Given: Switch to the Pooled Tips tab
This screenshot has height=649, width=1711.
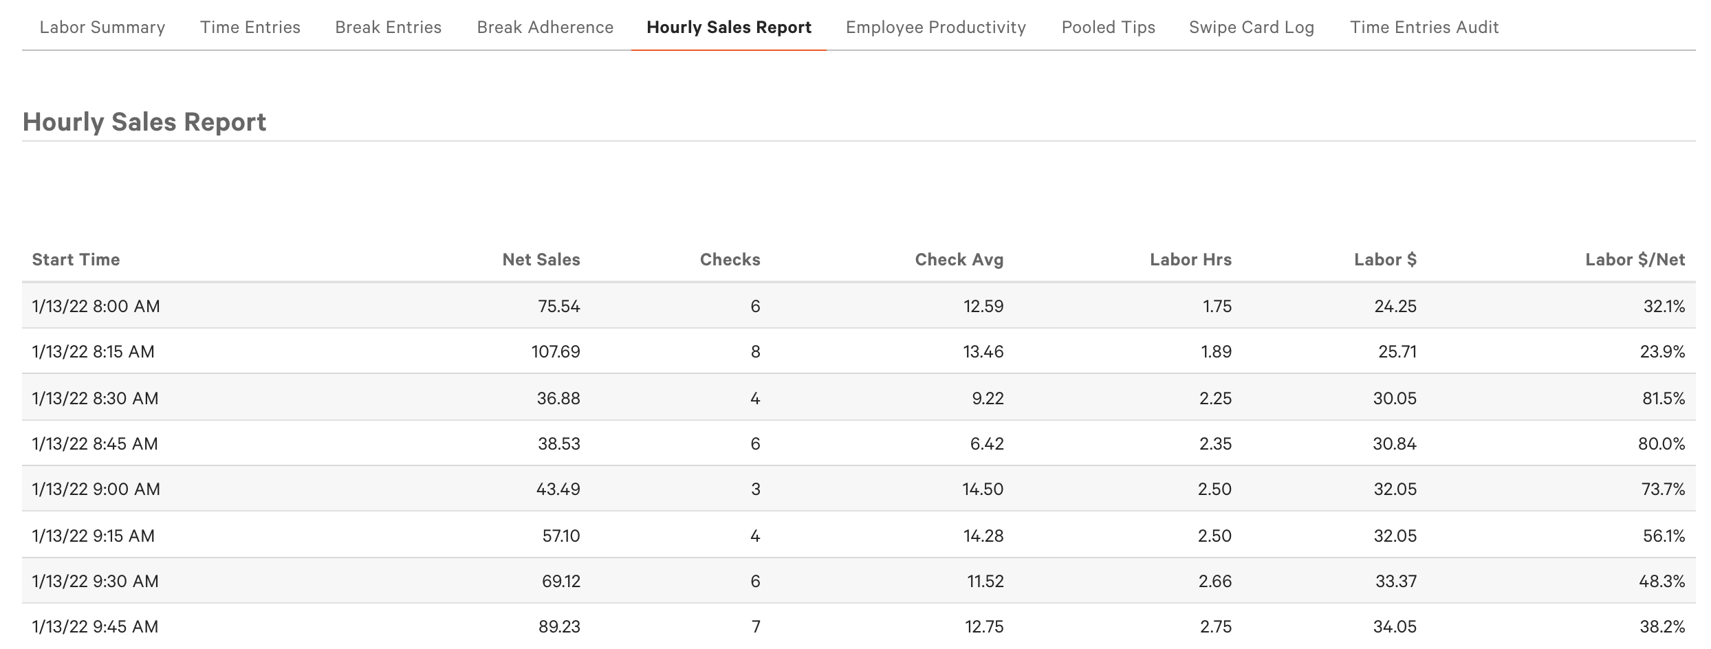Looking at the screenshot, I should coord(1109,27).
